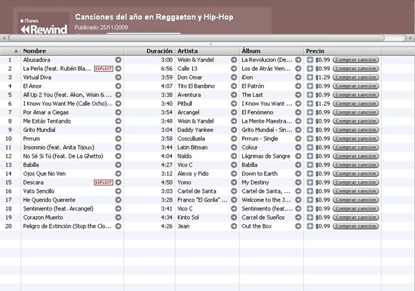Click the arrow icon next to Abusadora song name
Viewport: 415px width, 291px height.
118,60
